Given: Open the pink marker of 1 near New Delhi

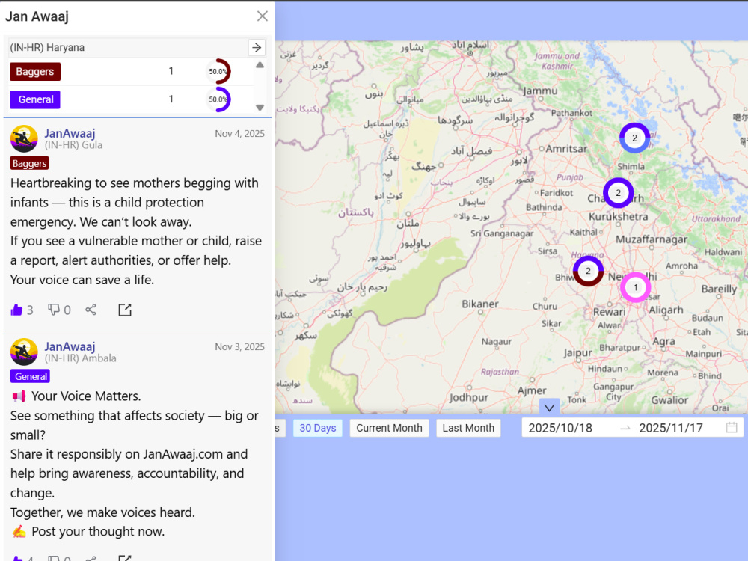Looking at the screenshot, I should (x=635, y=288).
